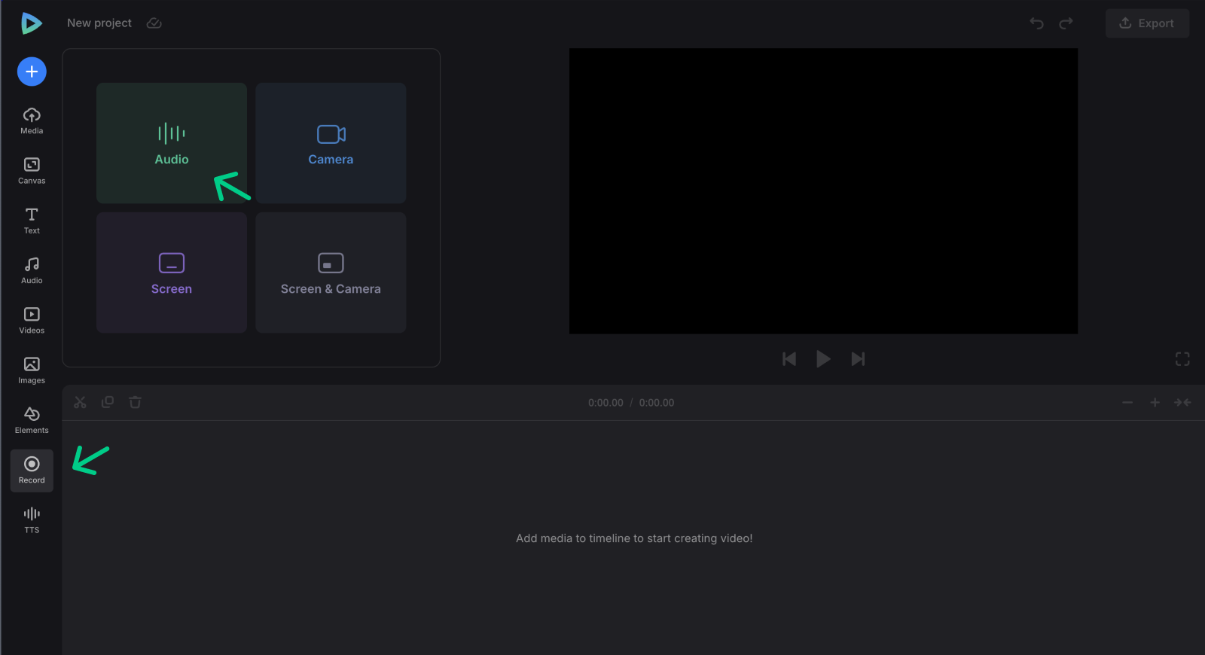Screen dimensions: 1205x655
Task: Choose the Screen recording option card
Action: tap(172, 273)
